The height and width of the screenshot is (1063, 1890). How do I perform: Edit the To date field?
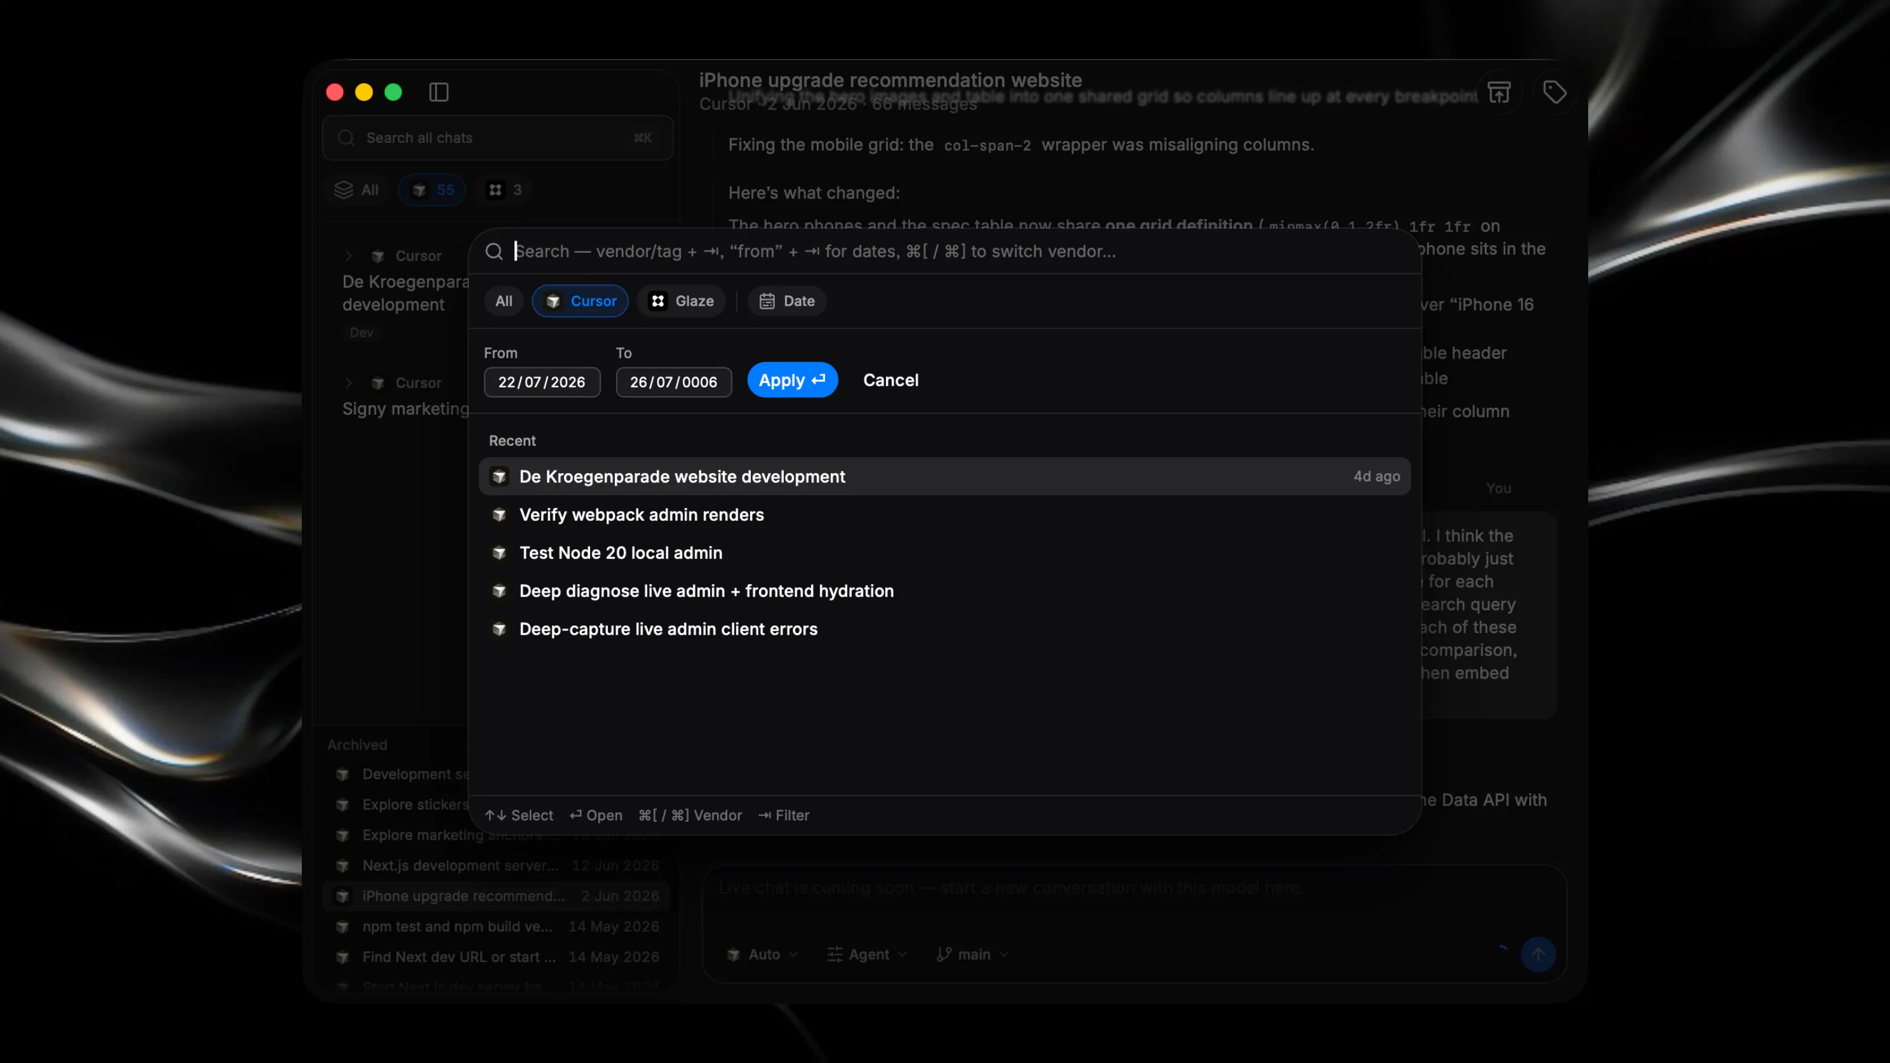pyautogui.click(x=673, y=382)
